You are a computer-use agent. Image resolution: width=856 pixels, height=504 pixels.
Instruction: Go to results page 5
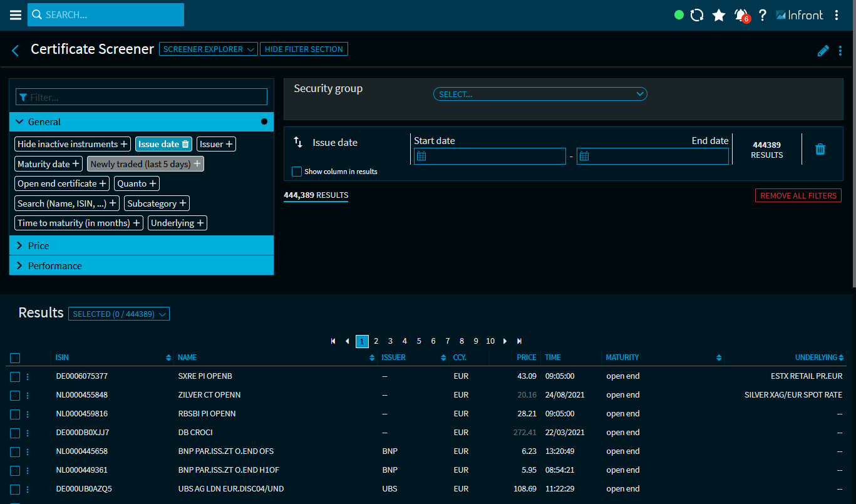(x=419, y=341)
